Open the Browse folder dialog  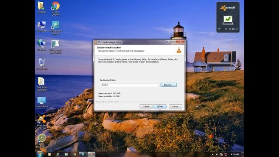click(x=169, y=85)
